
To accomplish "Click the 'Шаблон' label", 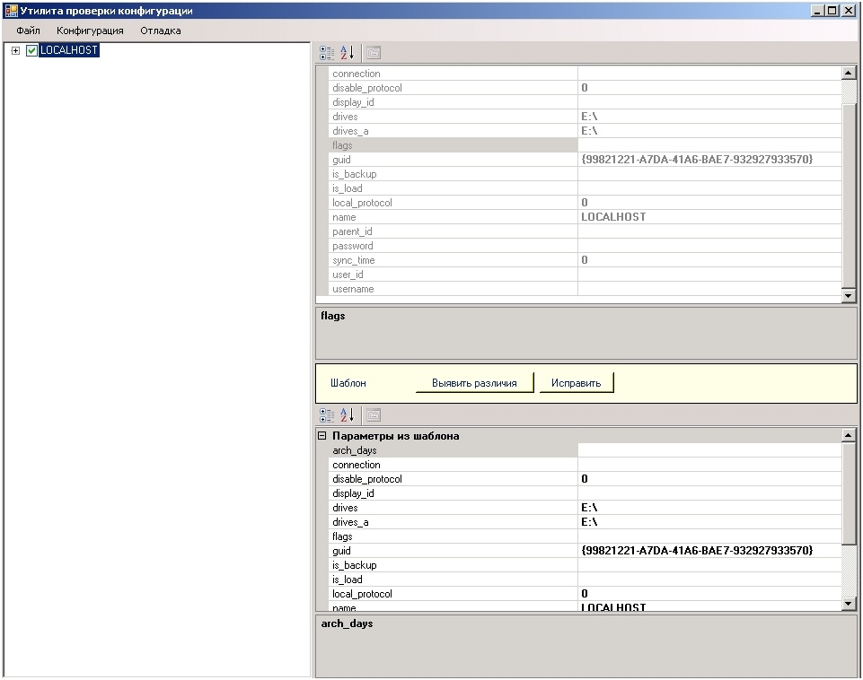I will tap(348, 383).
